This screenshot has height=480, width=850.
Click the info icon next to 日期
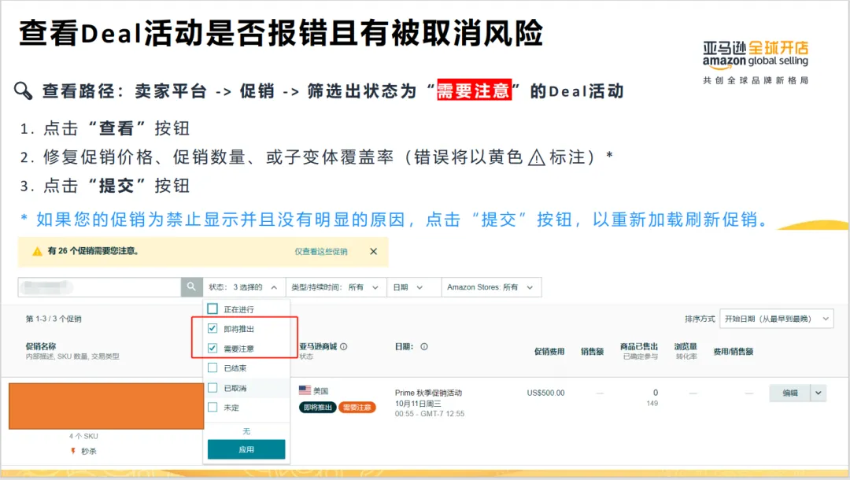424,347
